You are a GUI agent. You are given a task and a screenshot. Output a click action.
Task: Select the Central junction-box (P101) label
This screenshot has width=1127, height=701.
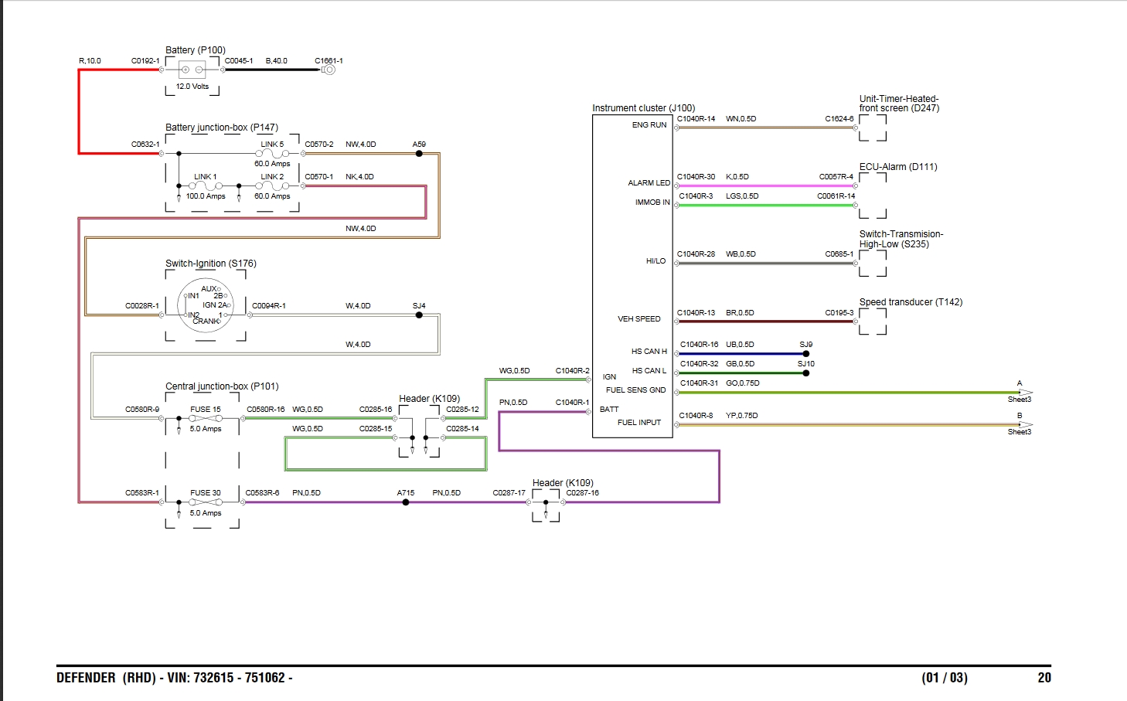tap(222, 386)
